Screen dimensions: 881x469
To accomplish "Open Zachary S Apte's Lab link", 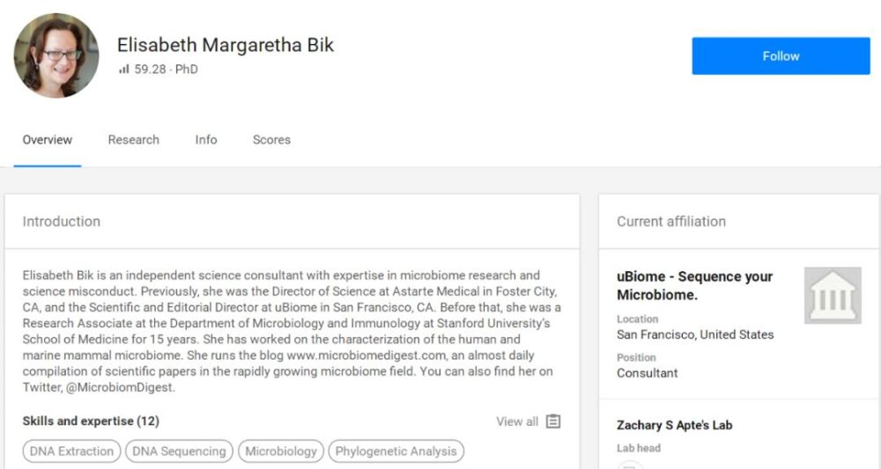I will coord(674,425).
